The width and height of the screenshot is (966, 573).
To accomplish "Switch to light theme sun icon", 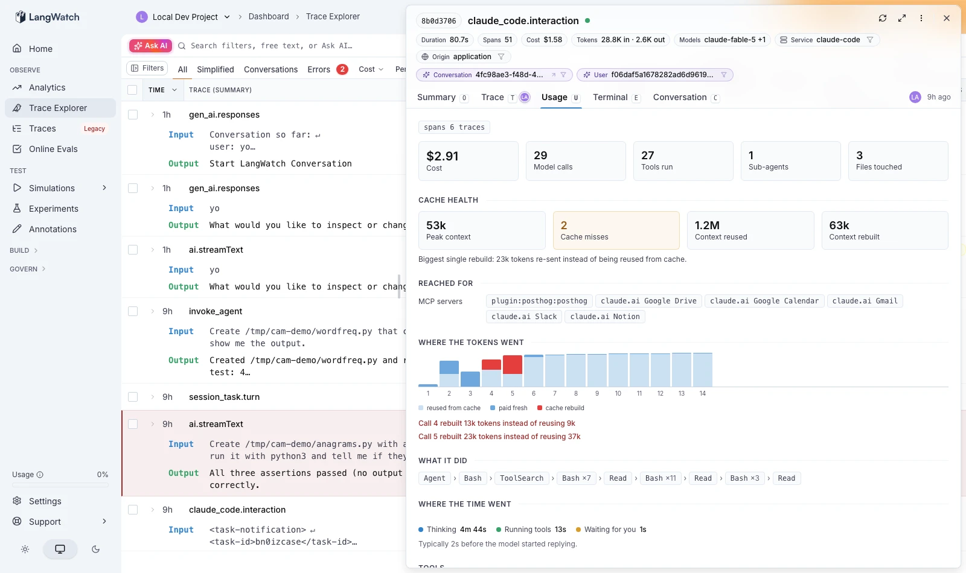I will pyautogui.click(x=25, y=549).
